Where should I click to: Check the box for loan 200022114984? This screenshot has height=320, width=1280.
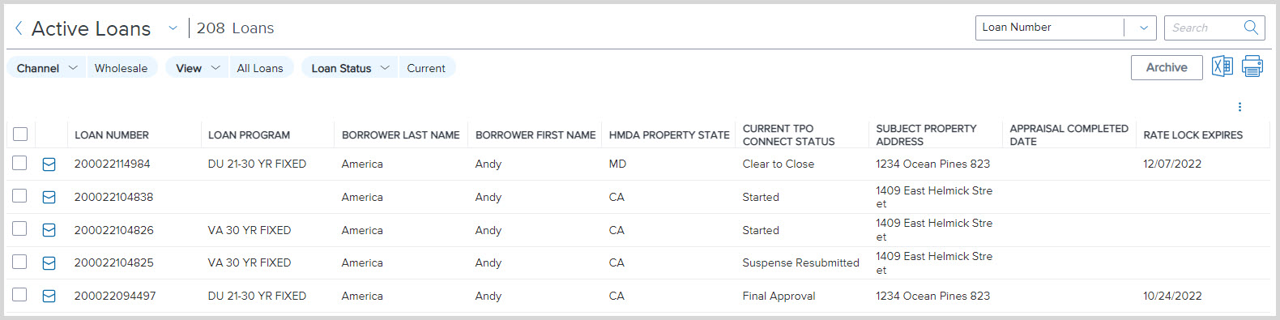tap(19, 163)
